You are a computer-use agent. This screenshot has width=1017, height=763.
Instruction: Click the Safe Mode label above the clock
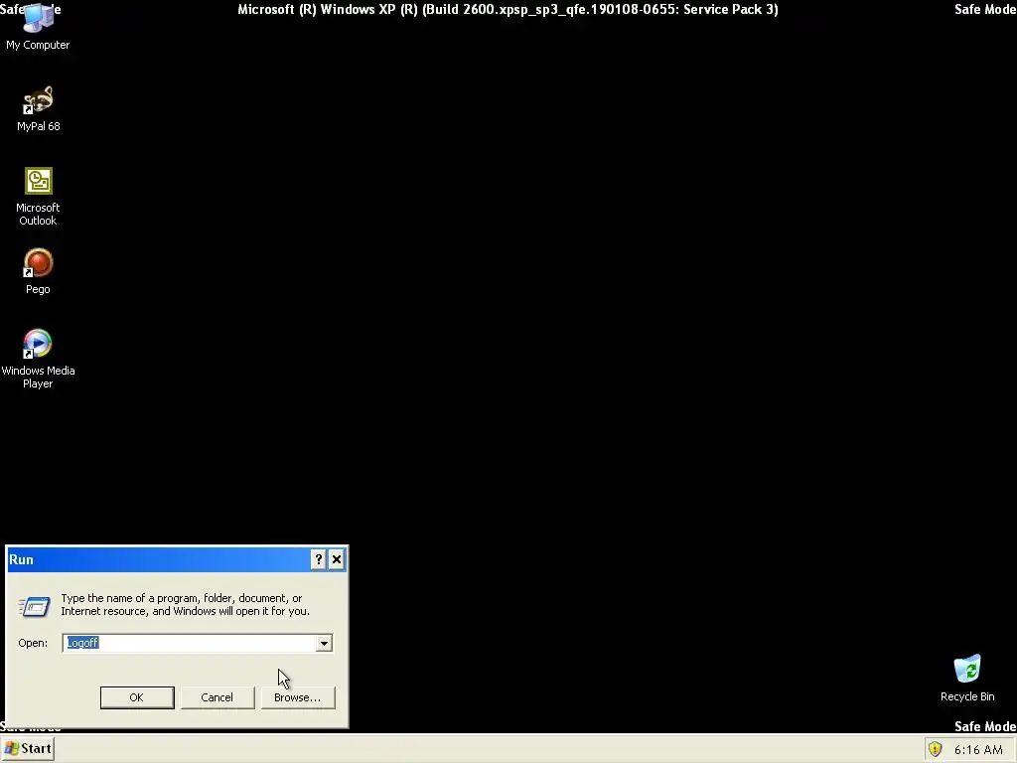click(985, 726)
